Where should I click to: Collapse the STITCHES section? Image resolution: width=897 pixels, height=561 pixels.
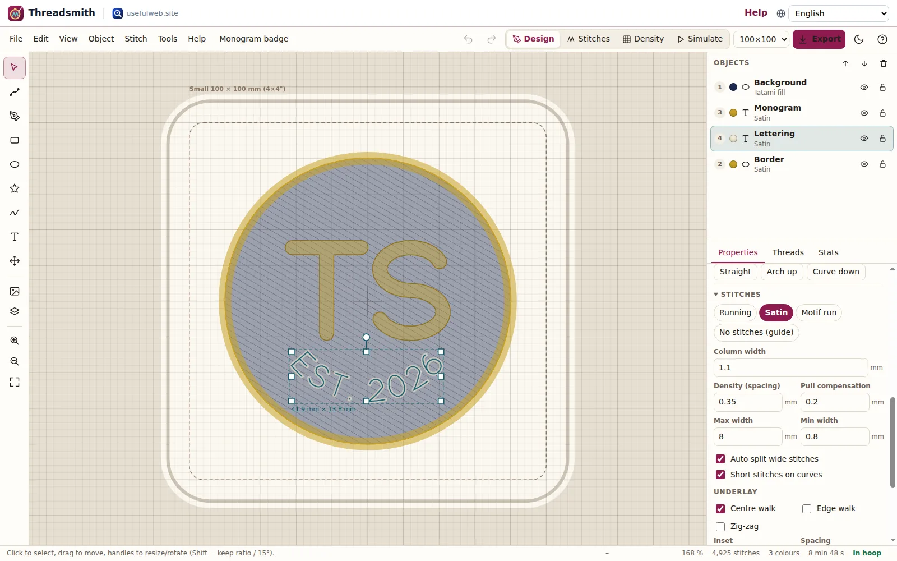coord(737,295)
